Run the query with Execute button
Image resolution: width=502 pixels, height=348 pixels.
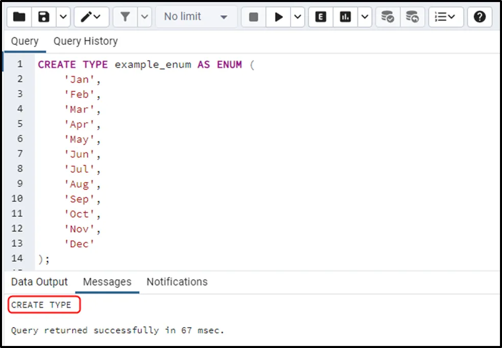click(x=279, y=17)
